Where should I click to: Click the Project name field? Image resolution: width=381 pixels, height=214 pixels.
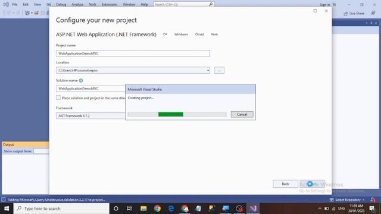(x=133, y=53)
